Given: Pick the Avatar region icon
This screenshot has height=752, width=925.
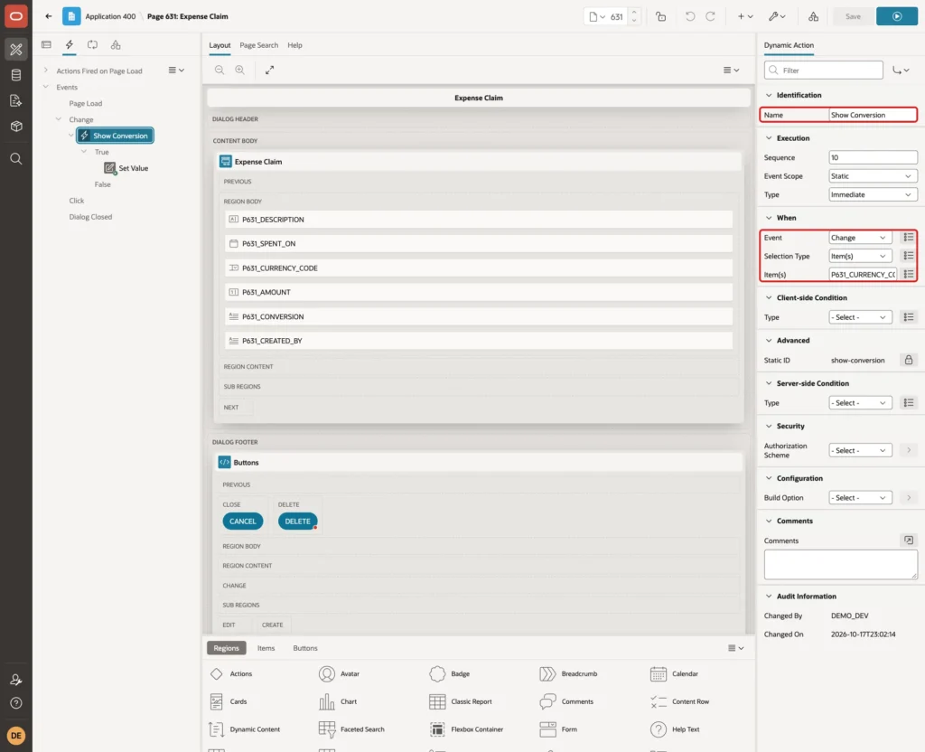Looking at the screenshot, I should [327, 673].
